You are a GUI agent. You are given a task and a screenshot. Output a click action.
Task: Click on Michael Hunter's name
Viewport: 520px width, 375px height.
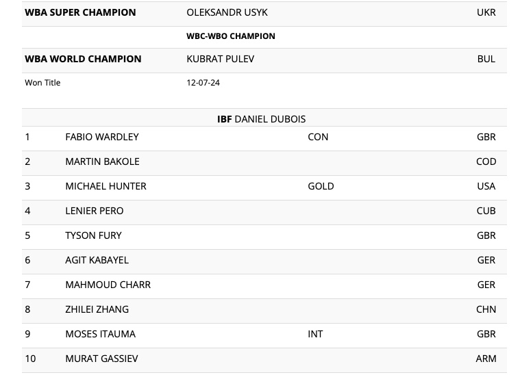106,186
